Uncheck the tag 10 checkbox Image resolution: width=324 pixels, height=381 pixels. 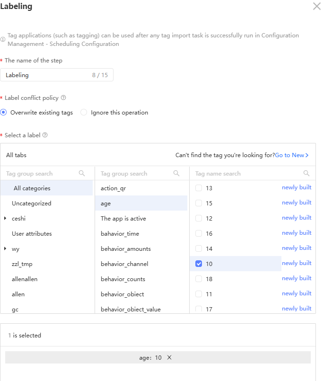199,264
